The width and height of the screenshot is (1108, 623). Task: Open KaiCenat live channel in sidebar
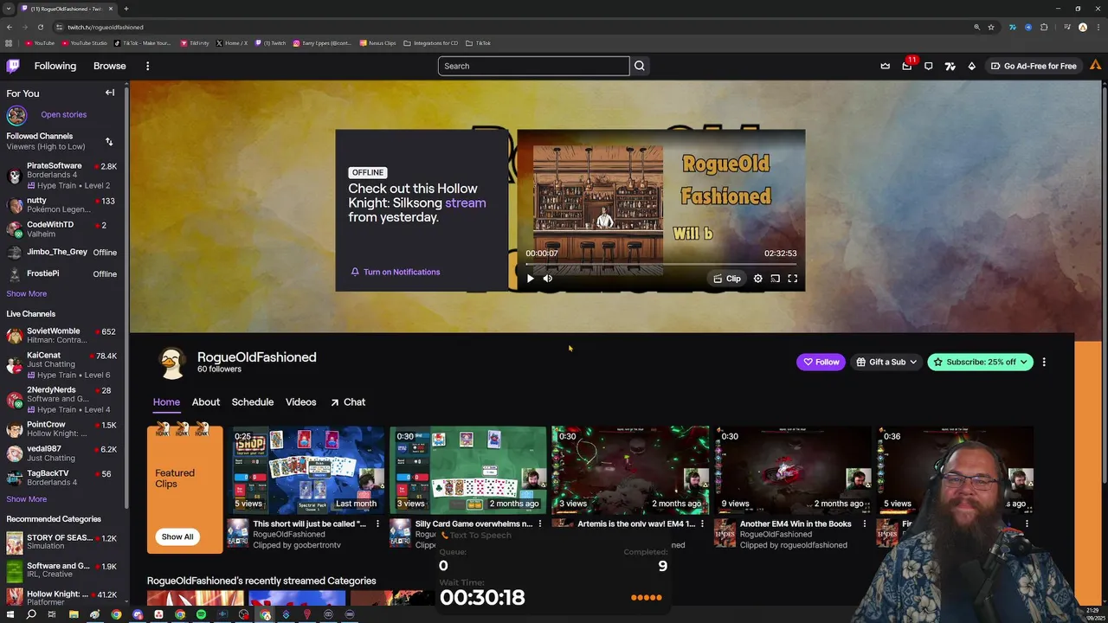pyautogui.click(x=62, y=364)
